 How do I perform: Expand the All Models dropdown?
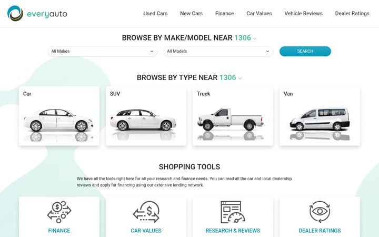pos(218,51)
